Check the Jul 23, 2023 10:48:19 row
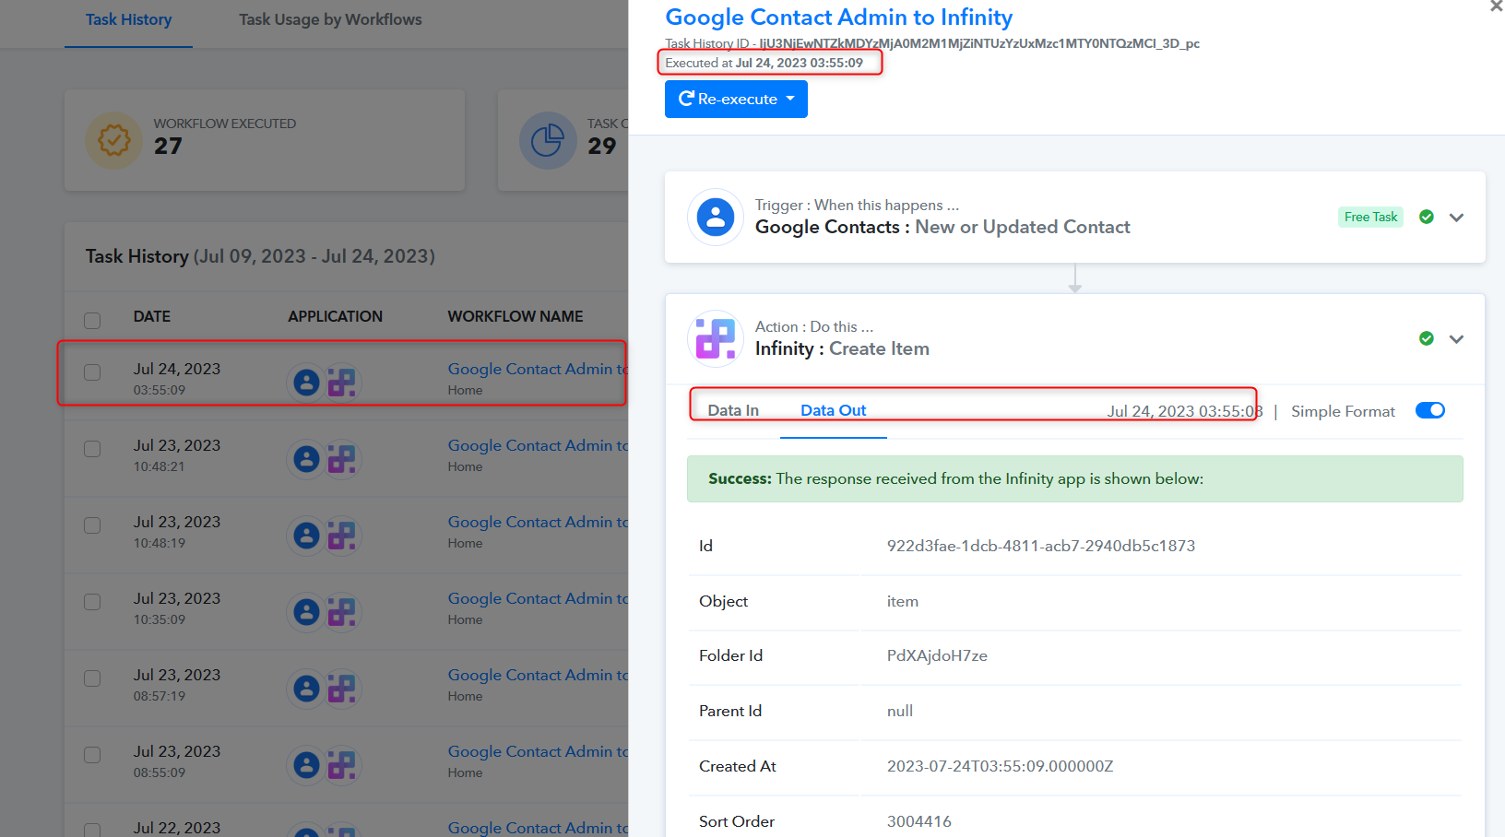 [x=92, y=525]
